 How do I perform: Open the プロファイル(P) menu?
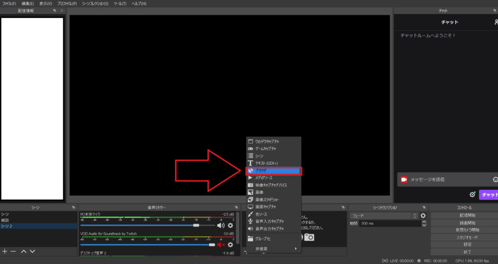tap(67, 4)
